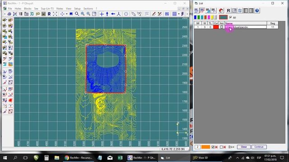Pick the blue color swatch in List
The image size is (289, 162).
coord(196,17)
